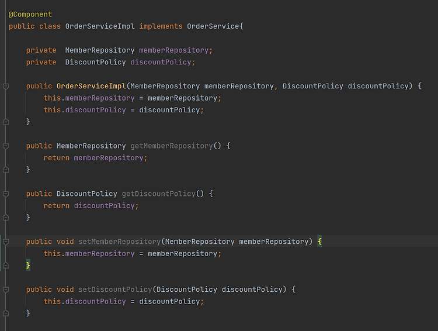This screenshot has width=438, height=331.
Task: Click highlighted opening brace of setMemberRepository
Action: coord(319,242)
